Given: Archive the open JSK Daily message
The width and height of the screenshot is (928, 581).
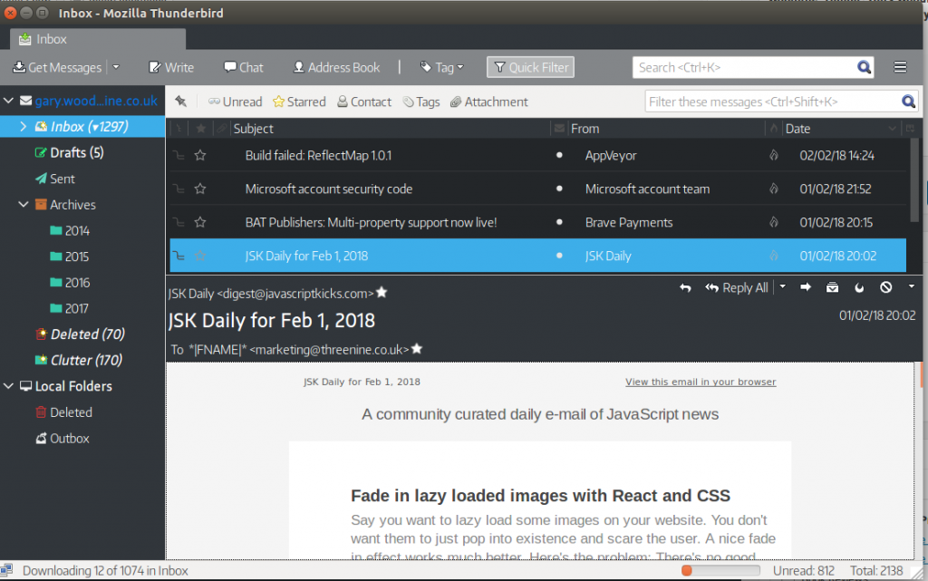Looking at the screenshot, I should (832, 287).
